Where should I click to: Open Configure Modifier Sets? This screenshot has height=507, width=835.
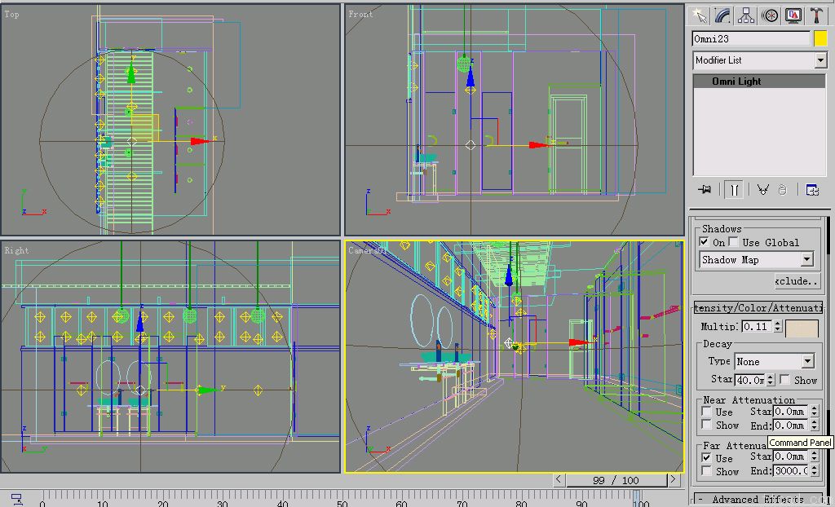point(812,188)
